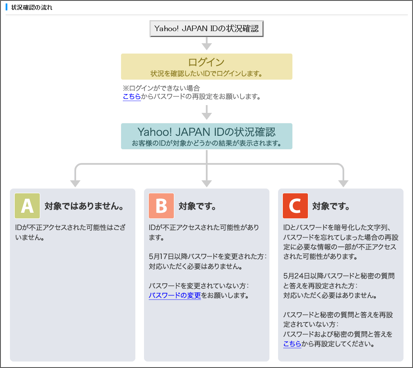Open the パスワードの変更 link in box B

(175, 295)
